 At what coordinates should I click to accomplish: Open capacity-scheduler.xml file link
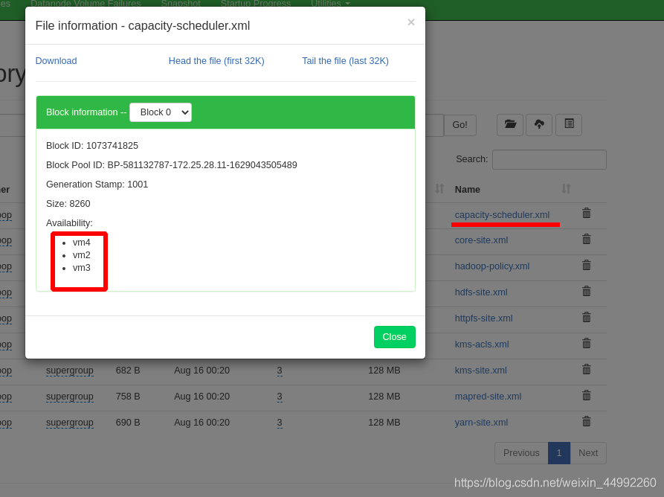pos(502,215)
